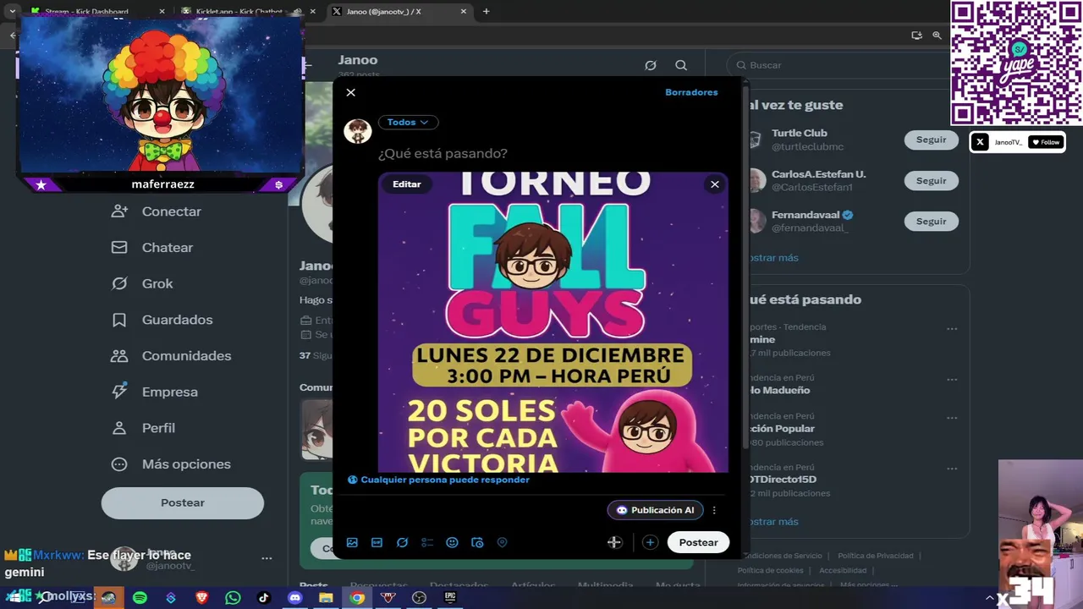Open the composer profile avatar
Image resolution: width=1083 pixels, height=609 pixels.
point(358,131)
